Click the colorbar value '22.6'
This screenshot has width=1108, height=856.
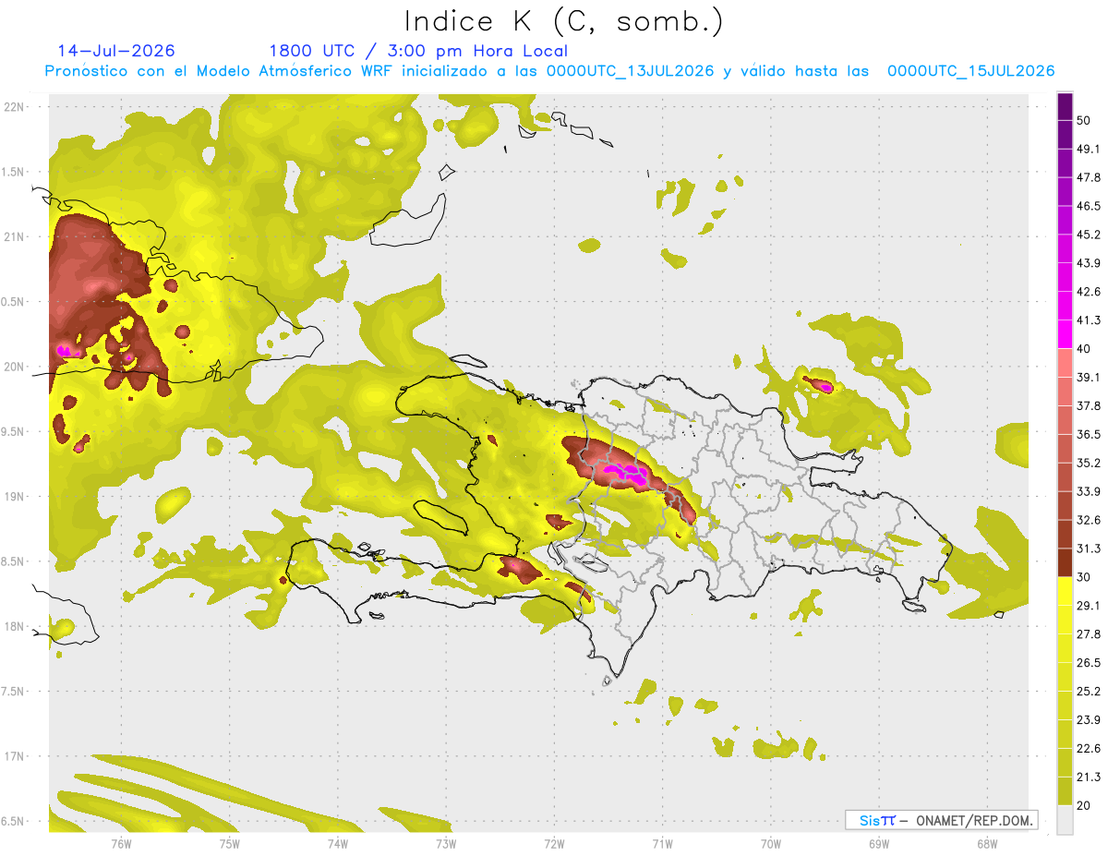(x=1088, y=749)
